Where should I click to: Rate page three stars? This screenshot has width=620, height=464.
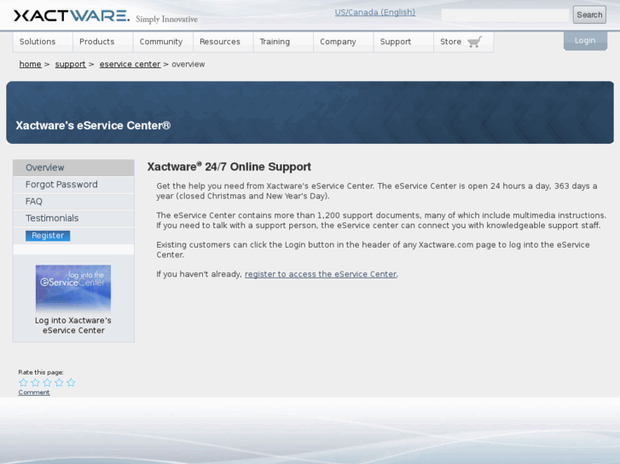coord(47,382)
